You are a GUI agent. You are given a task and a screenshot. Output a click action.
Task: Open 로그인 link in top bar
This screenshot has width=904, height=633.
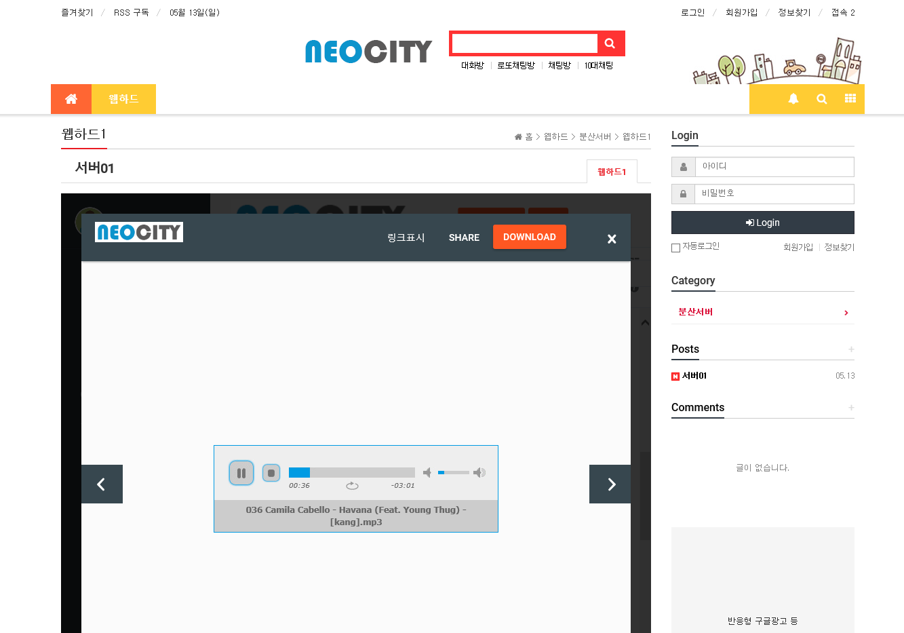(693, 13)
